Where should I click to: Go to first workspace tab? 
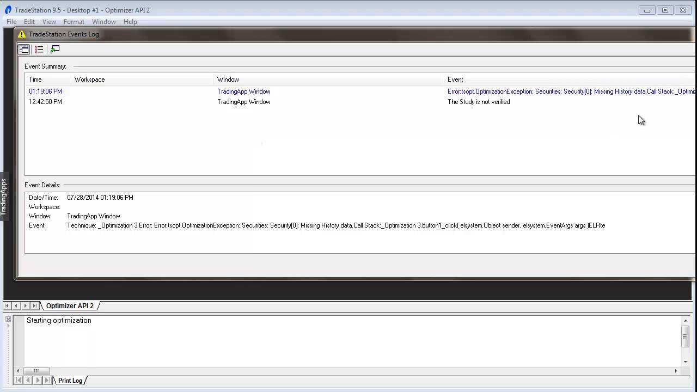point(7,306)
